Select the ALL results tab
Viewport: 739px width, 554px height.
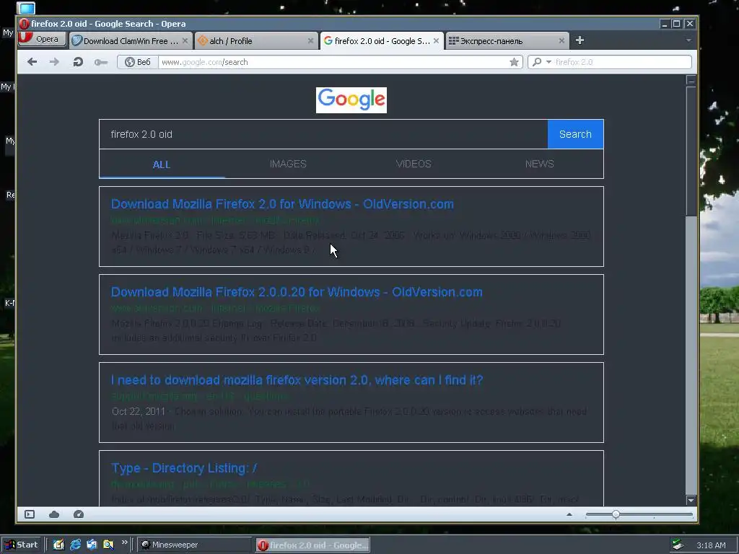(162, 164)
